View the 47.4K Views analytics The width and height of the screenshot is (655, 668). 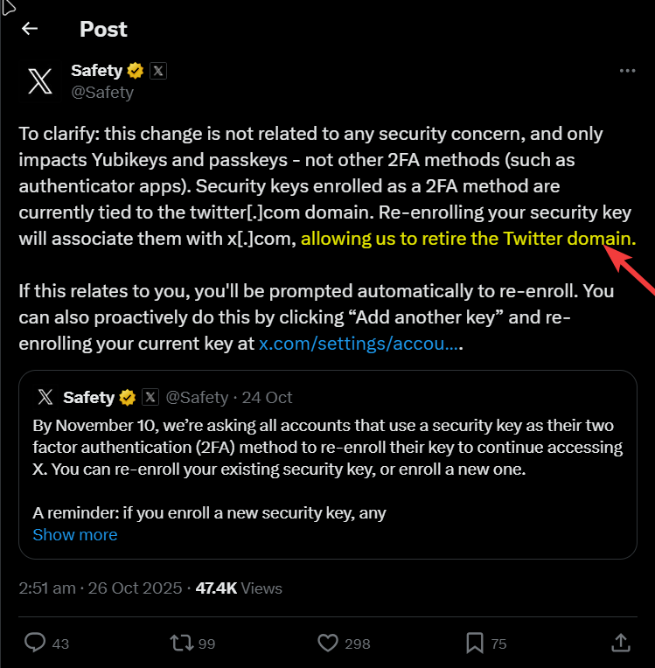[x=239, y=588]
